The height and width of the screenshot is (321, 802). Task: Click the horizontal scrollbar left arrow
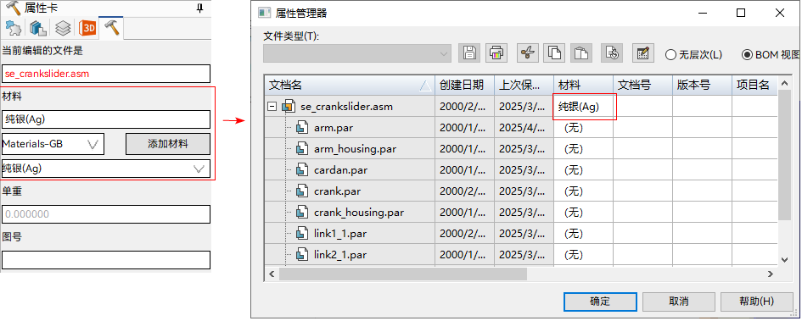(x=272, y=274)
